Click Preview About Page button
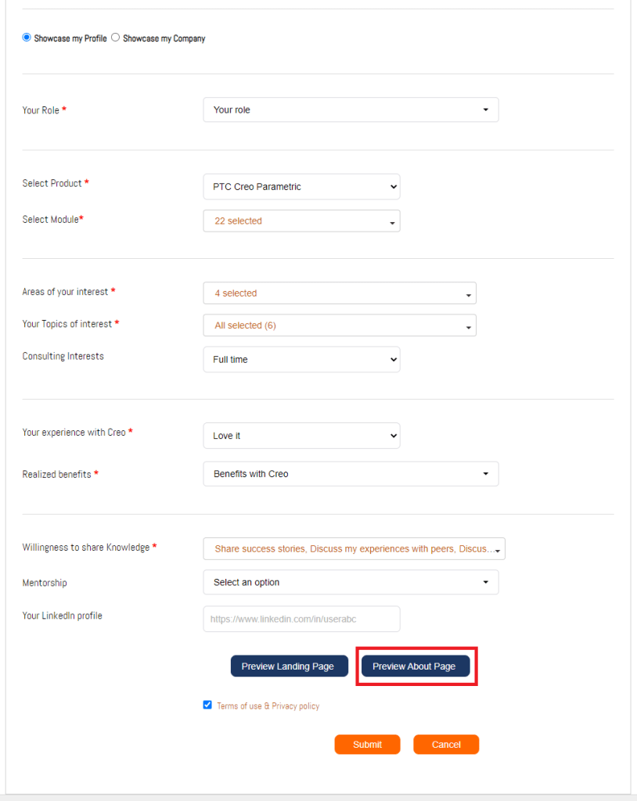This screenshot has width=637, height=801. (415, 666)
